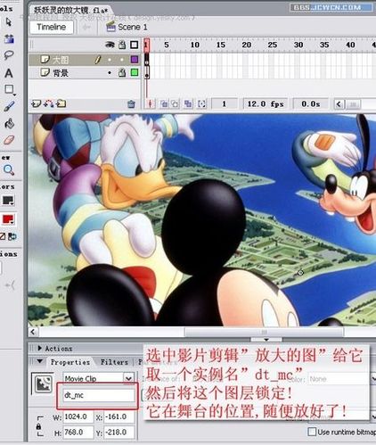Viewport: 376px width, 445px height.
Task: Collapse the Properties panel
Action: pyautogui.click(x=39, y=361)
